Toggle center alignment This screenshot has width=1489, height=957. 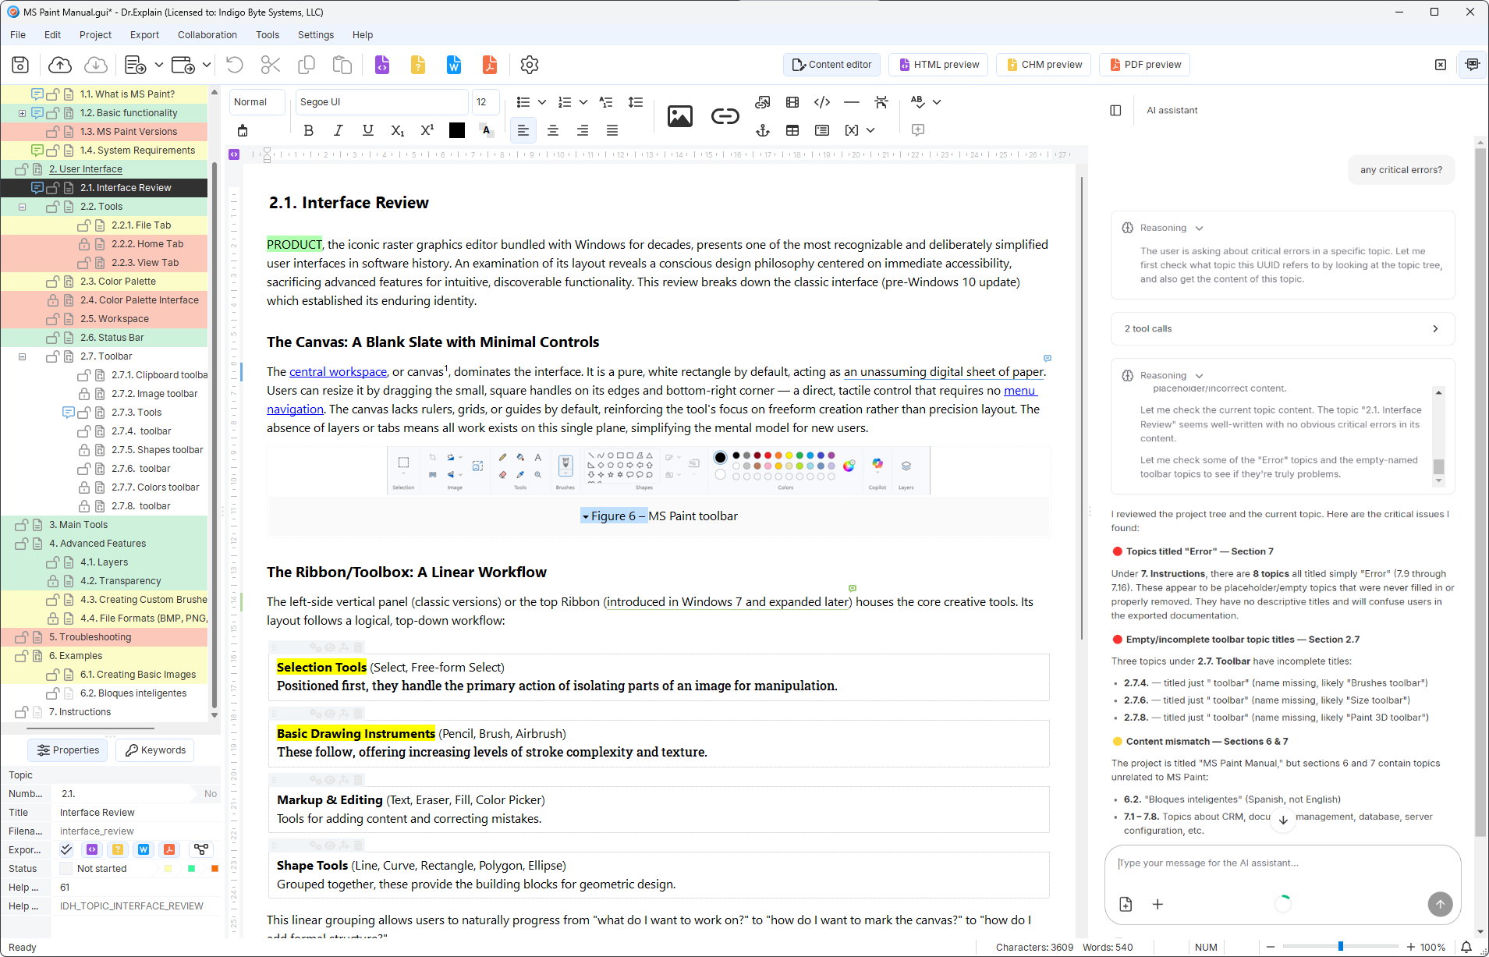point(553,130)
